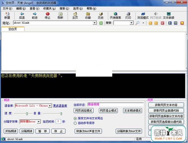Click the 当前状态 status field
This screenshot has height=143, width=188.
click(115, 105)
